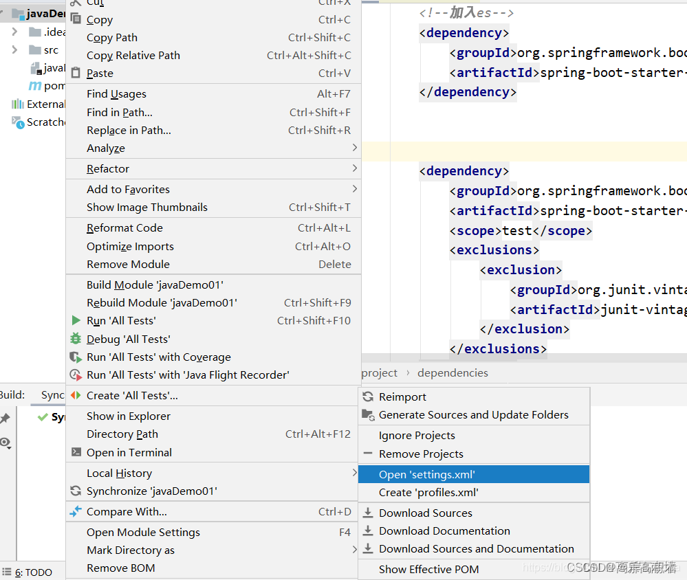Choose Remove Module menu entry
Image resolution: width=687 pixels, height=580 pixels.
(x=213, y=265)
